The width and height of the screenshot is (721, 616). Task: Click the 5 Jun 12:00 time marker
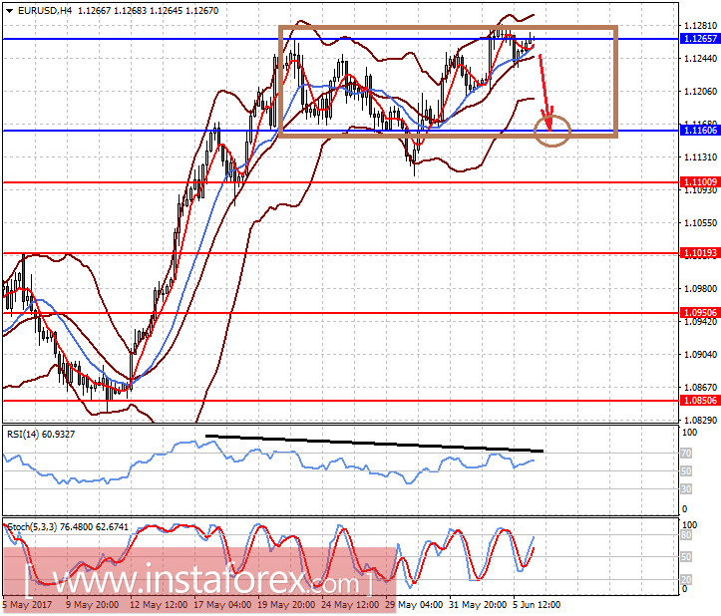pyautogui.click(x=537, y=604)
